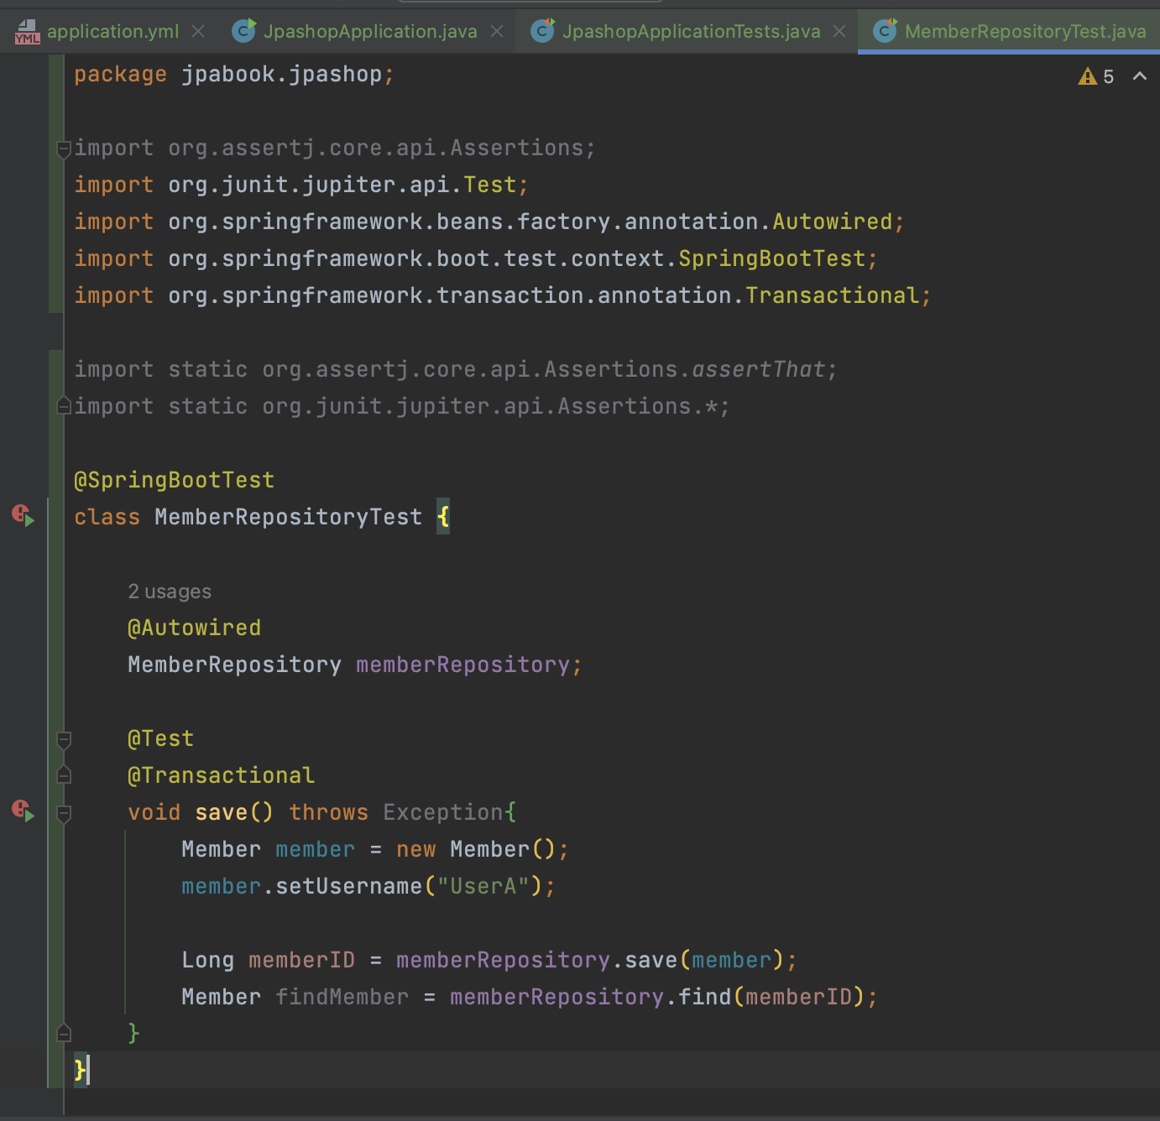
Task: Switch to the application.yml tab
Action: 112,32
